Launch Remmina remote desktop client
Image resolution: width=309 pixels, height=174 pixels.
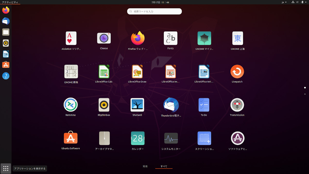click(x=71, y=105)
